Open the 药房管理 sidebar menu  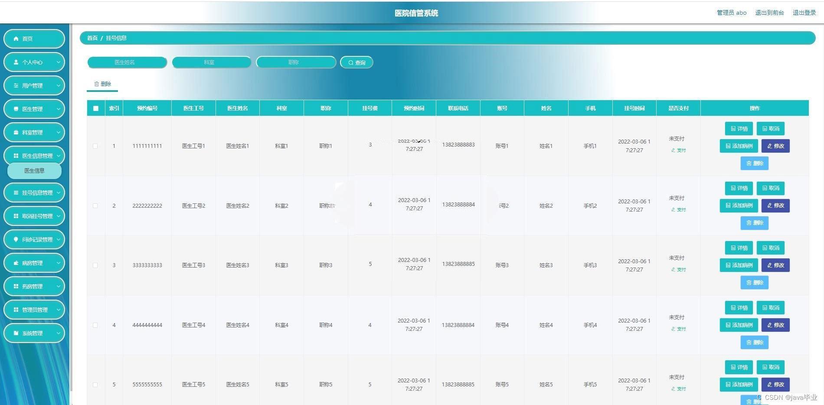tap(34, 286)
